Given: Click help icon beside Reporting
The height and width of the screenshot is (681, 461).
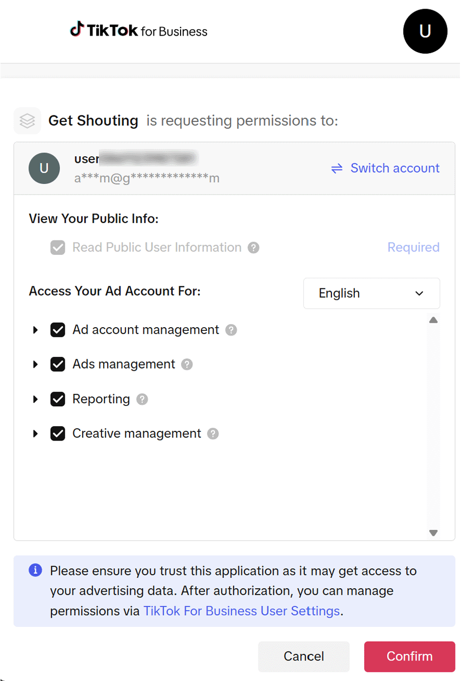Looking at the screenshot, I should click(142, 399).
